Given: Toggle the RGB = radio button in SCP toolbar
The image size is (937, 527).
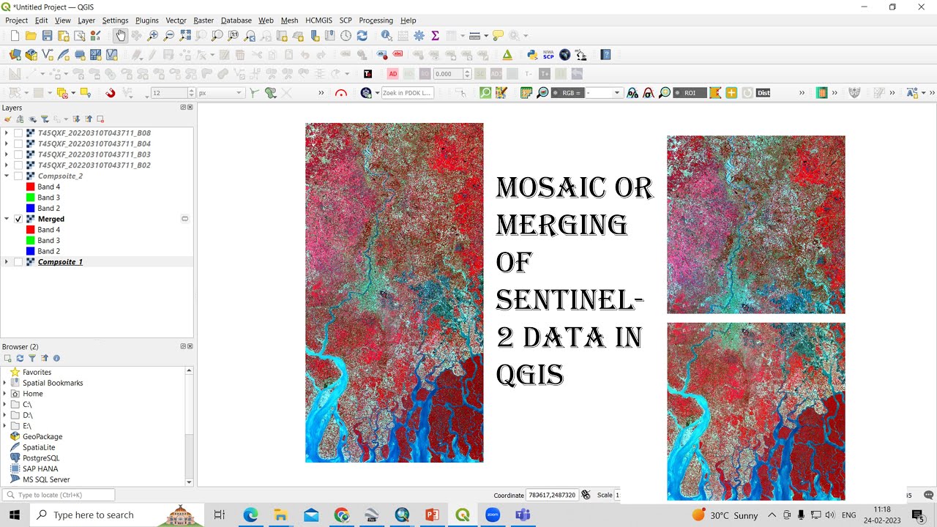Looking at the screenshot, I should click(567, 93).
